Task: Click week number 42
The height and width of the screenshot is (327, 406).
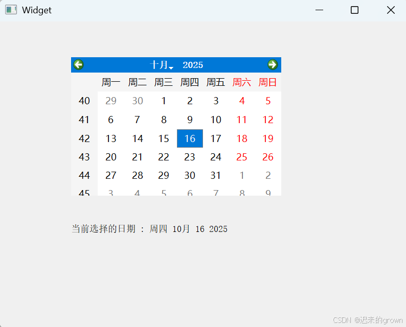Action: tap(84, 138)
